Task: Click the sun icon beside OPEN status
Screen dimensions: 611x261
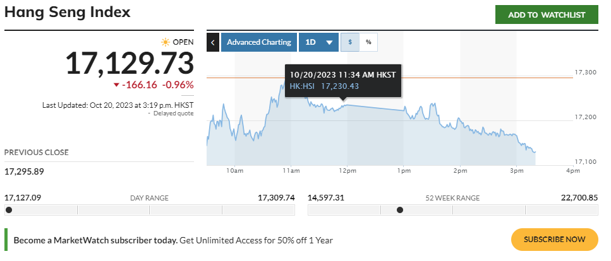Action: (x=166, y=42)
